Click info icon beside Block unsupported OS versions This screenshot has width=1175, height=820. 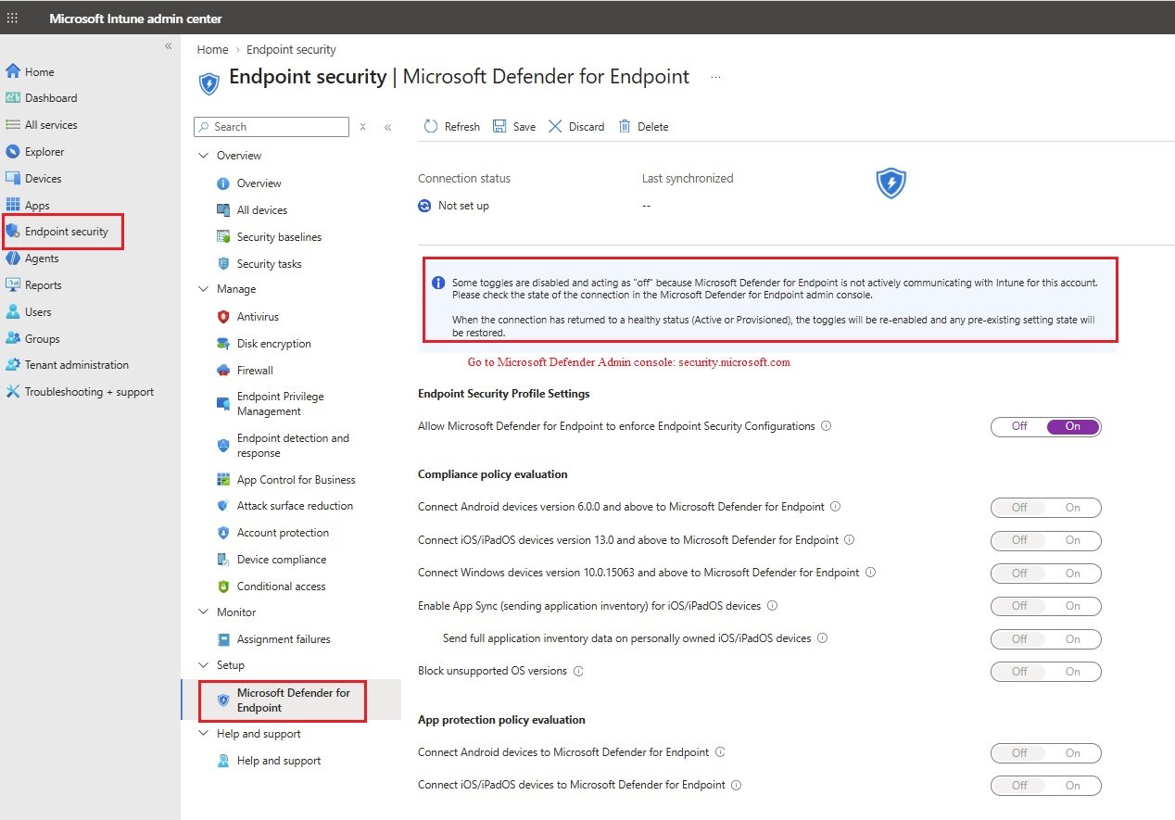click(x=578, y=671)
